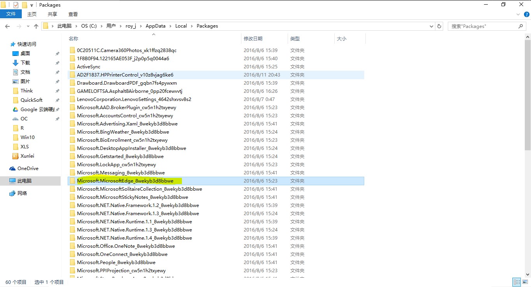Select Microsoft.MicrosoftStickyNotes_8wekyb3d8bbwe folder
Screen dimensions: 531x287
216,197
